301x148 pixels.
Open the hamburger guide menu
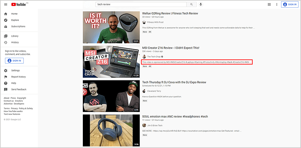6,4
